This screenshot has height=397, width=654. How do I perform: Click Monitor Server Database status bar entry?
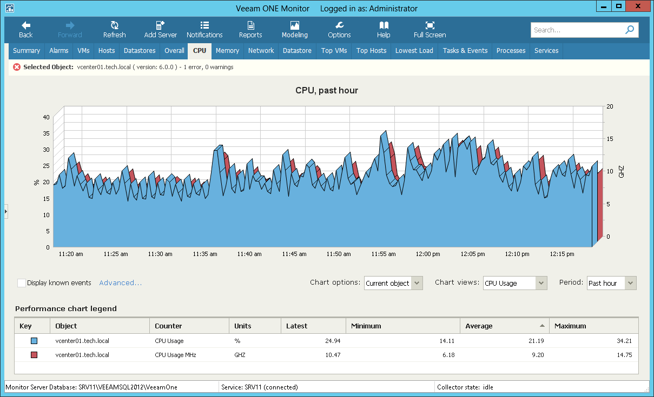(91, 387)
